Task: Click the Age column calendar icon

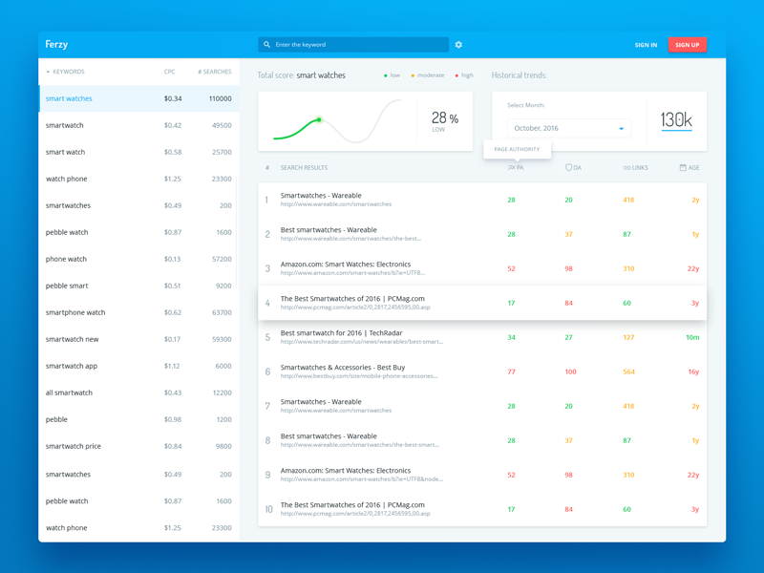Action: 683,167
